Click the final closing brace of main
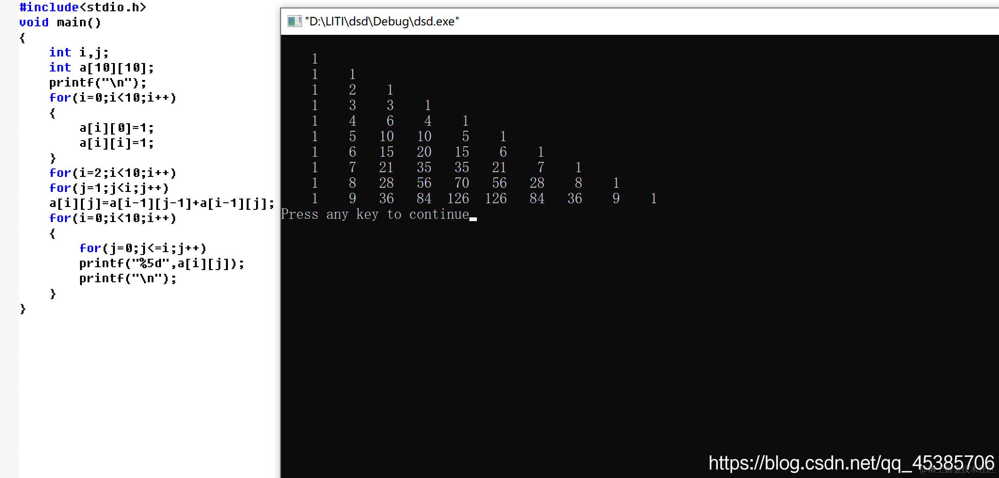The height and width of the screenshot is (478, 999). (23, 309)
